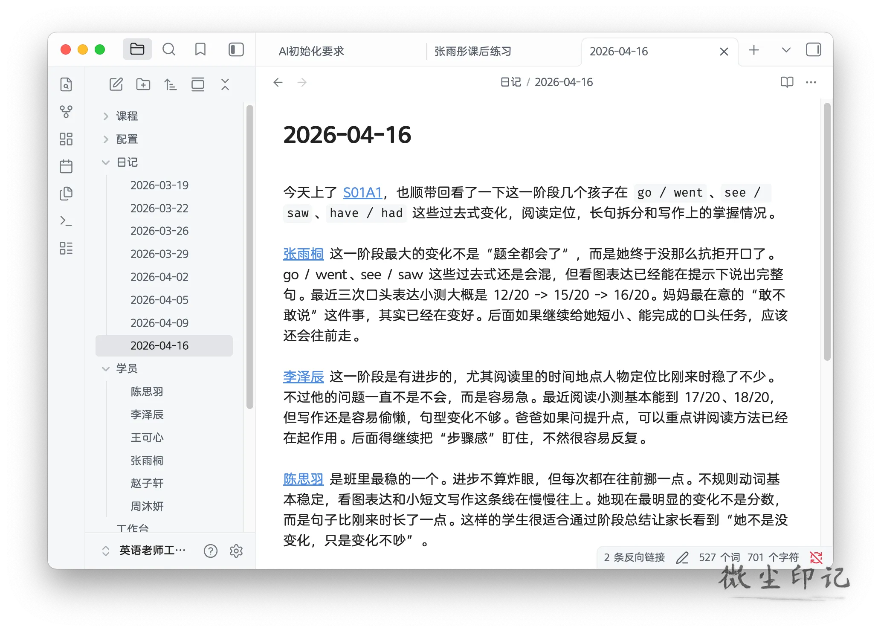Viewport: 881px width, 632px height.
Task: Close the 2026-04-16 tab
Action: (724, 52)
